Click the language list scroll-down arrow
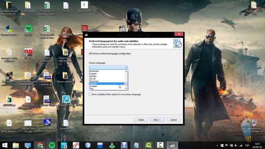Screen dimensions: 265x149 point(126,88)
